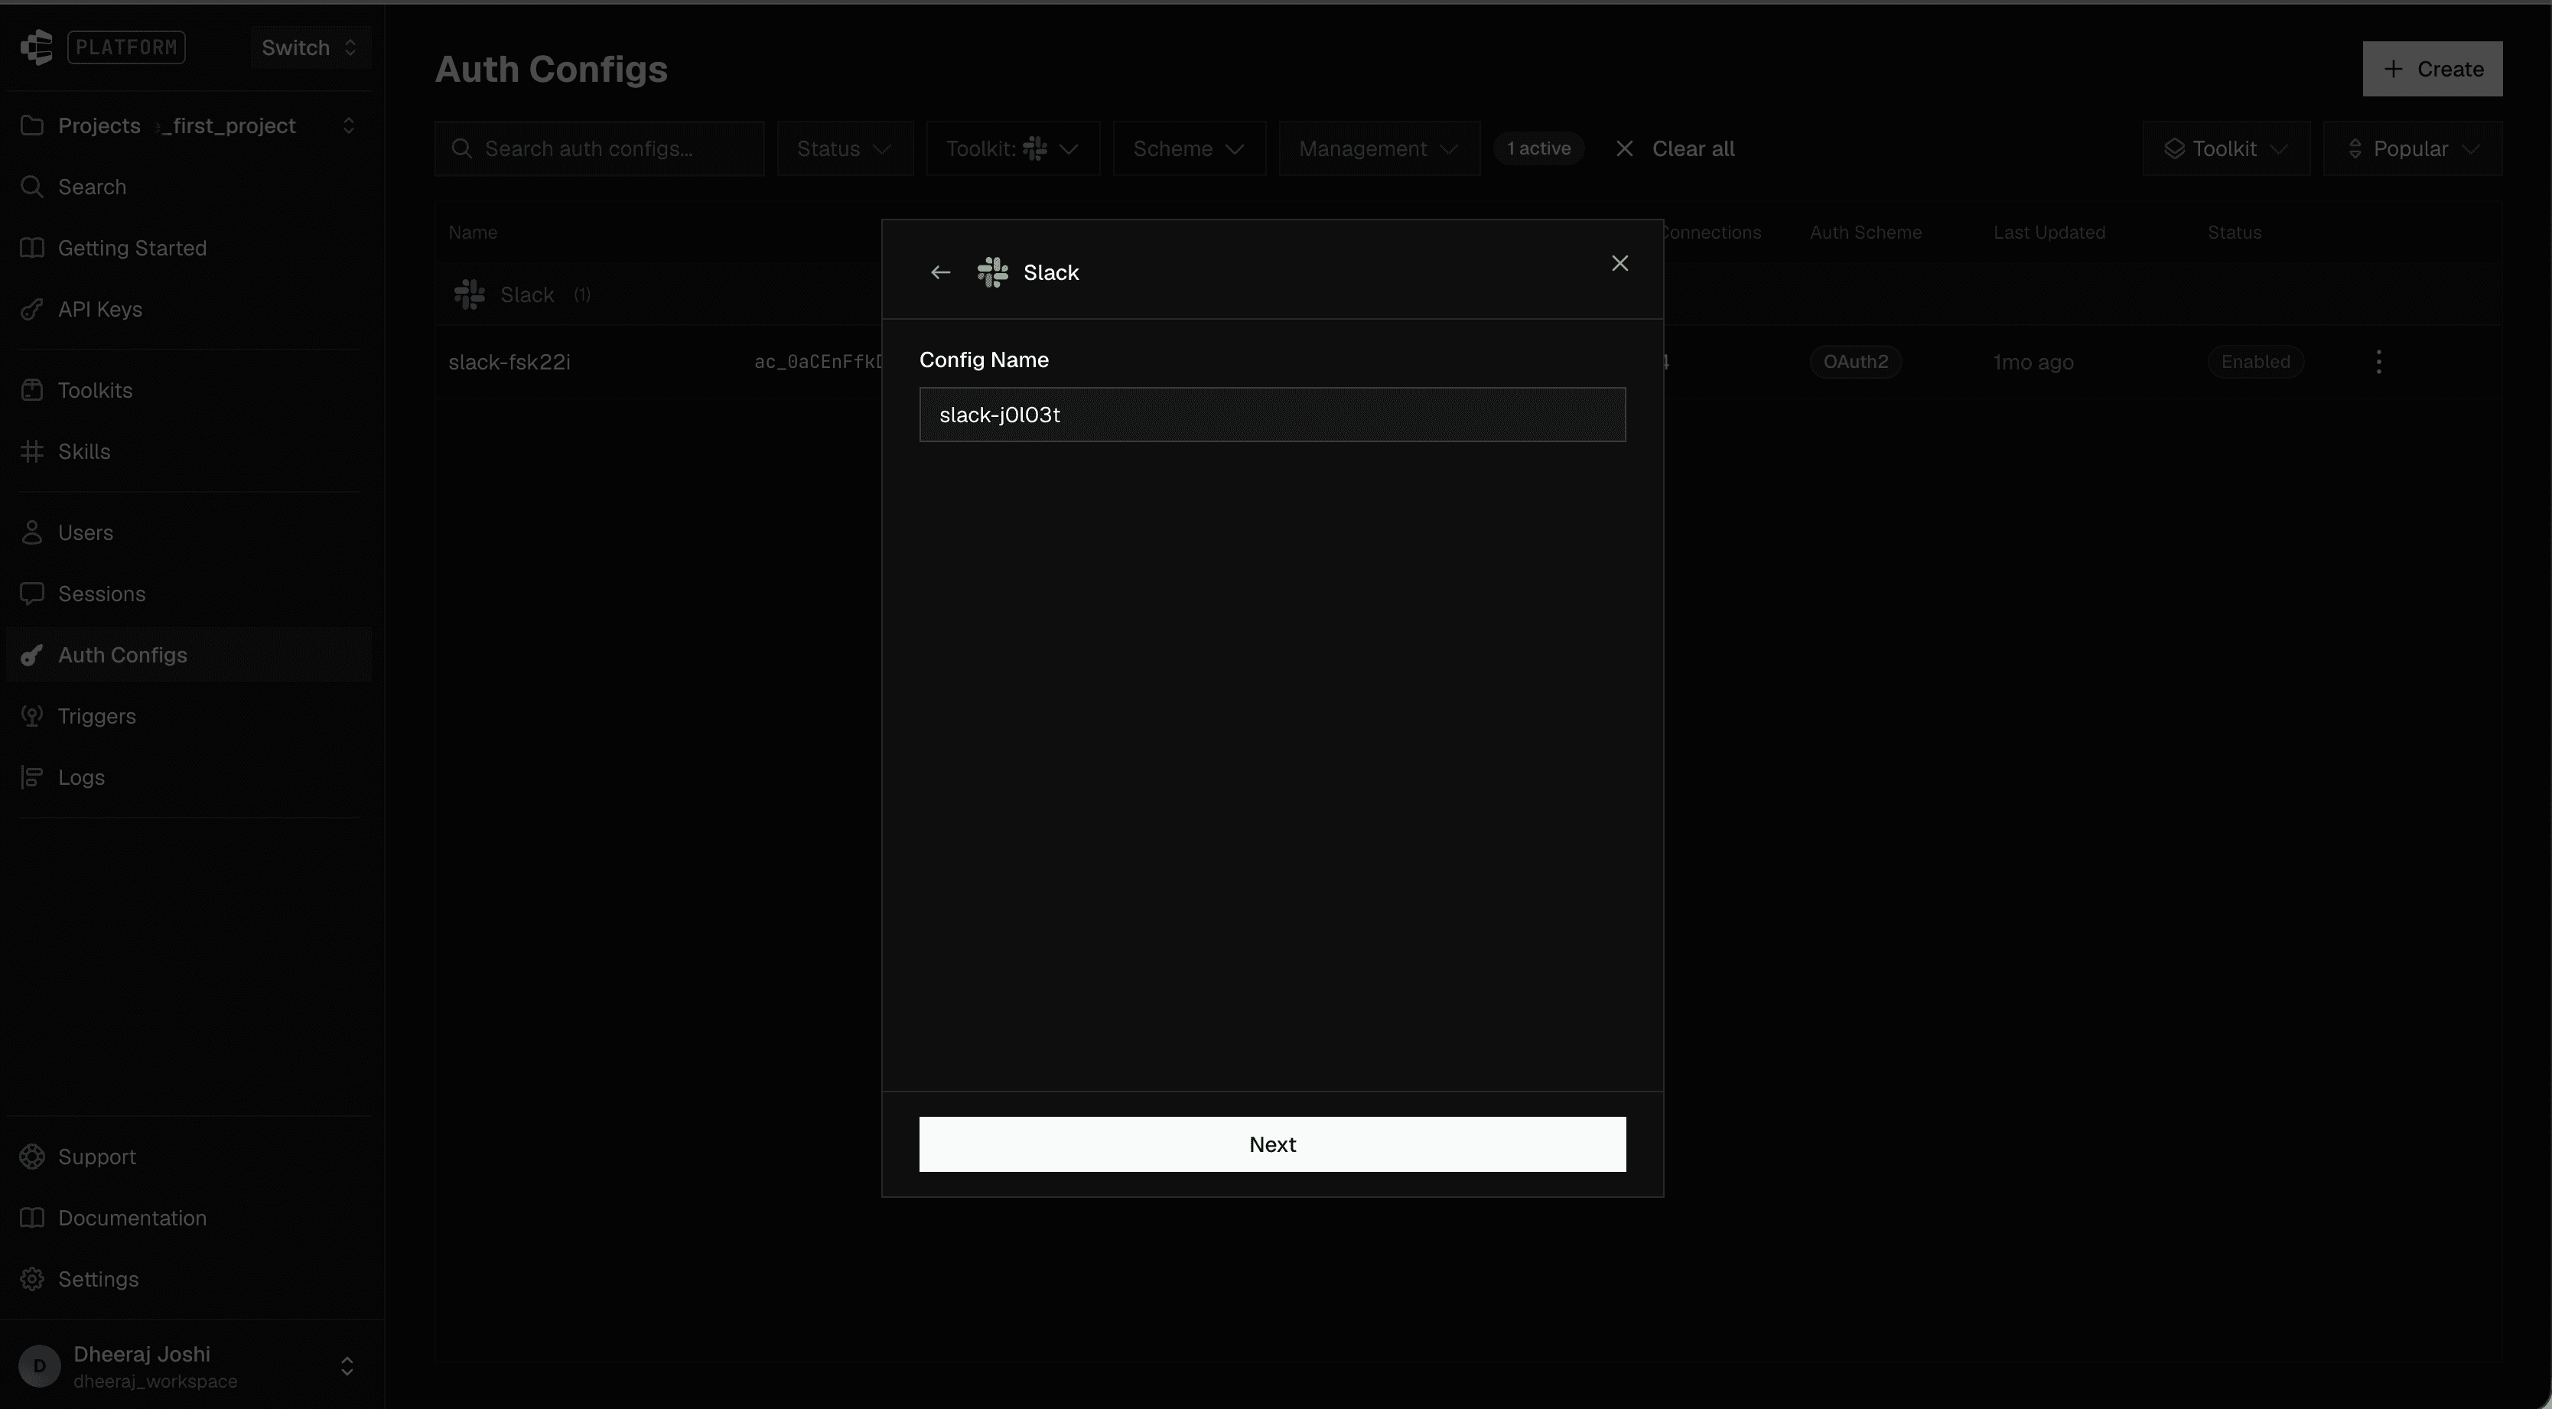
Task: Click the Last Updated column header
Action: coord(2049,233)
